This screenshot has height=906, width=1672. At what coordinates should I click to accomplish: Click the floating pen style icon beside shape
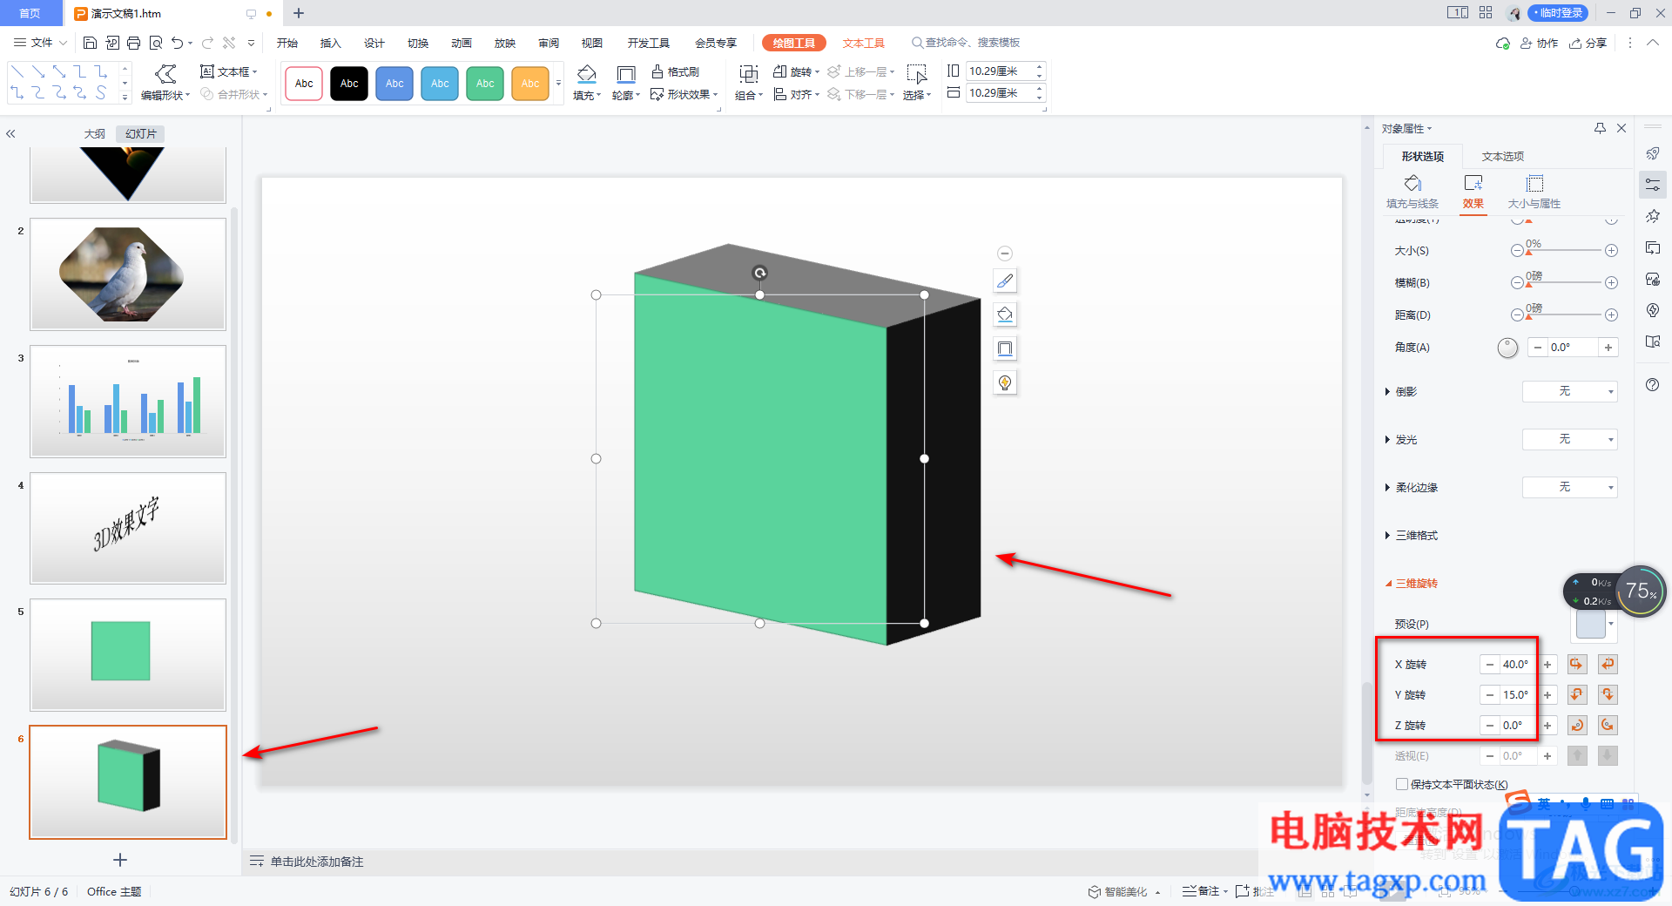[x=1005, y=281]
